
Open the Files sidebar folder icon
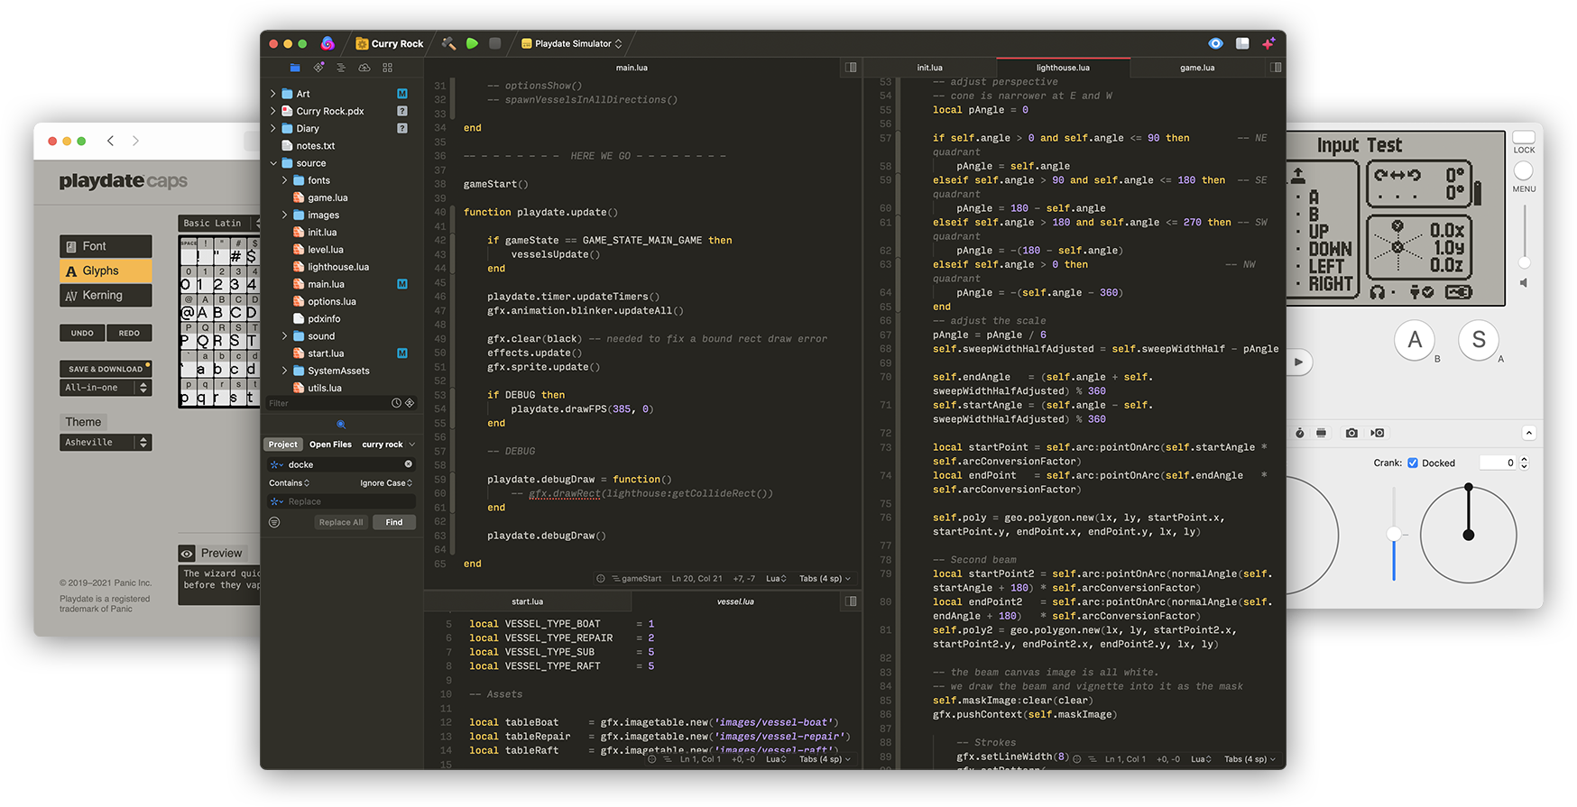pos(295,68)
